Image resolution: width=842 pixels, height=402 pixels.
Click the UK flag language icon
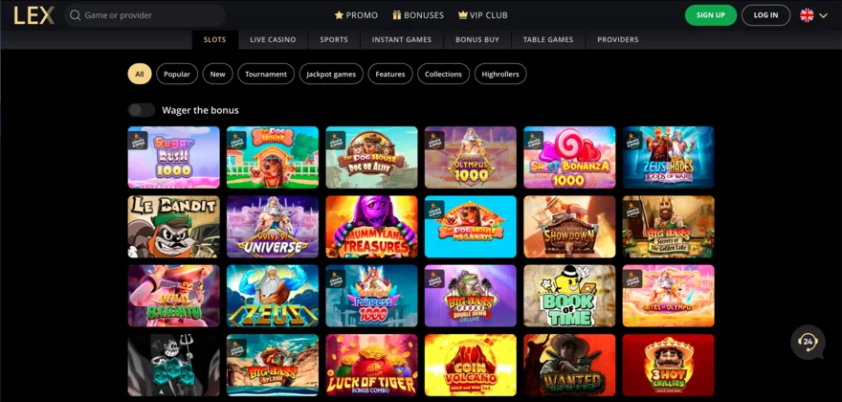[x=807, y=15]
